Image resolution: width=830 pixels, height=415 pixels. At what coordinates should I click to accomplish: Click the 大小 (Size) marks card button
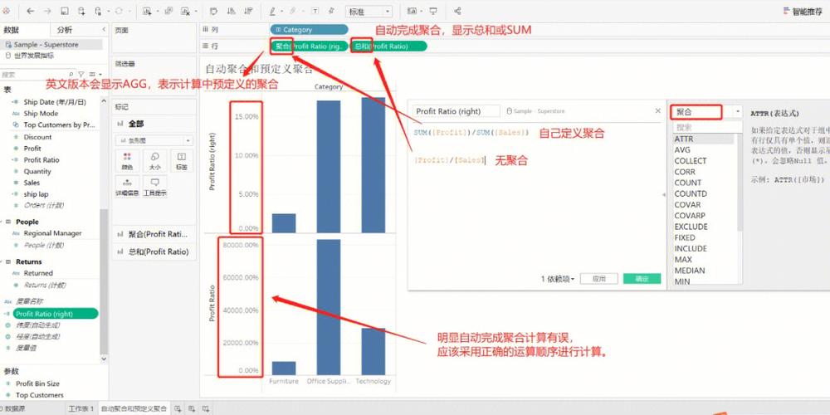pyautogui.click(x=155, y=160)
